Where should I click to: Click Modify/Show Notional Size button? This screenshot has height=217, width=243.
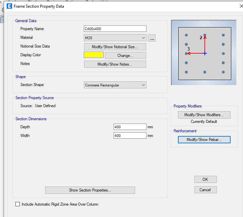click(x=115, y=47)
